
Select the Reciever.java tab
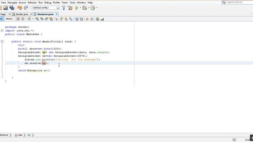point(45,14)
